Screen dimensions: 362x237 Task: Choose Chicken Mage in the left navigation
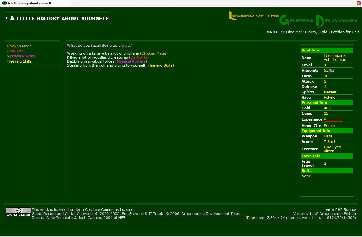point(19,46)
